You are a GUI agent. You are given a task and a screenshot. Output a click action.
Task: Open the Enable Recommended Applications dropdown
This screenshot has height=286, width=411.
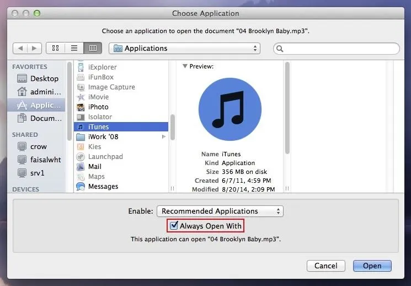point(220,211)
